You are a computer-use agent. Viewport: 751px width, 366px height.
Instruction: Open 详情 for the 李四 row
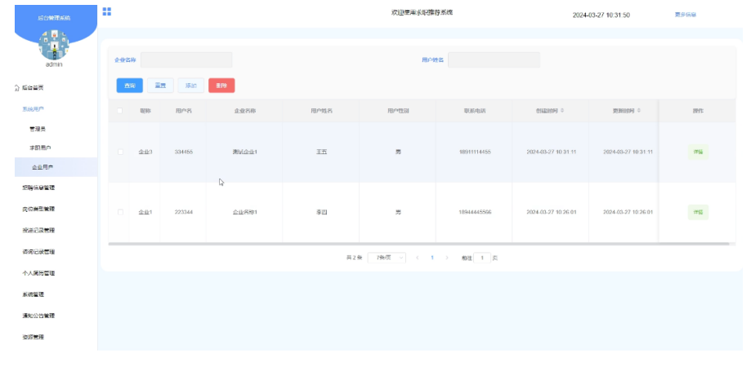[698, 212]
